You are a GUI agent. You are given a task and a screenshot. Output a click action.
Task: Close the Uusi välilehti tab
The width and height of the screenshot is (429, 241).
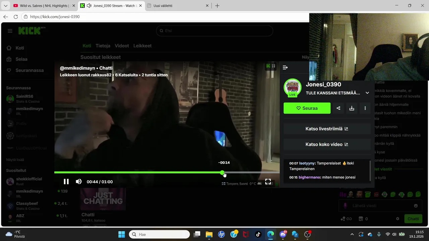pyautogui.click(x=207, y=6)
